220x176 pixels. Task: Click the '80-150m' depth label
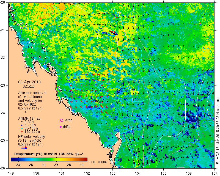[31, 128]
